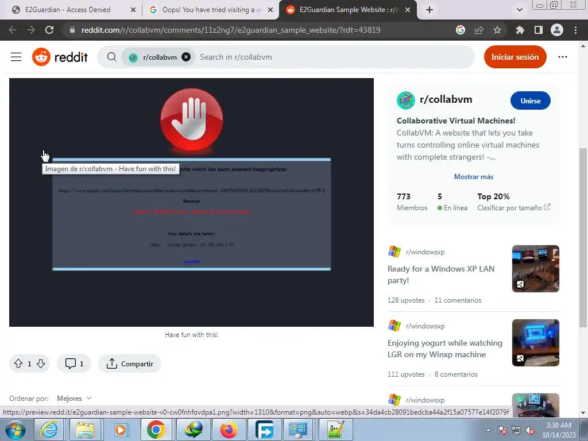Go forward in browser history
The image size is (588, 441).
click(x=31, y=30)
